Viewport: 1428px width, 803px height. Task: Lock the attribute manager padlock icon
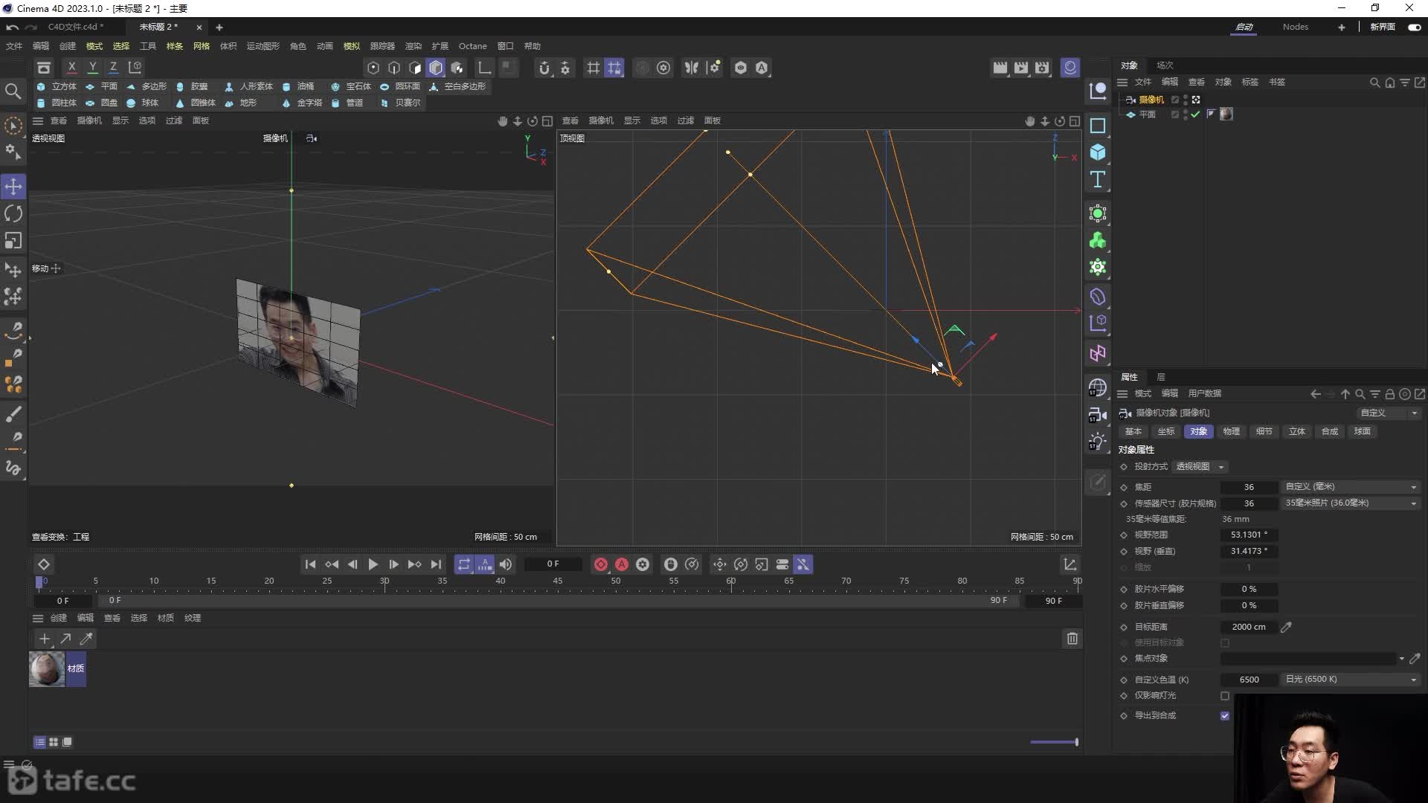(x=1389, y=394)
